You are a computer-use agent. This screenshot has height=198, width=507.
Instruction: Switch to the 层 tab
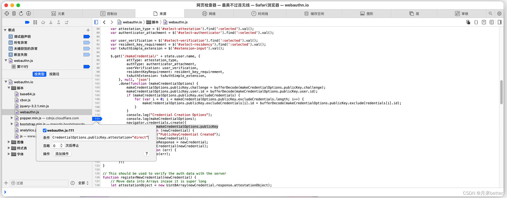pyautogui.click(x=414, y=14)
